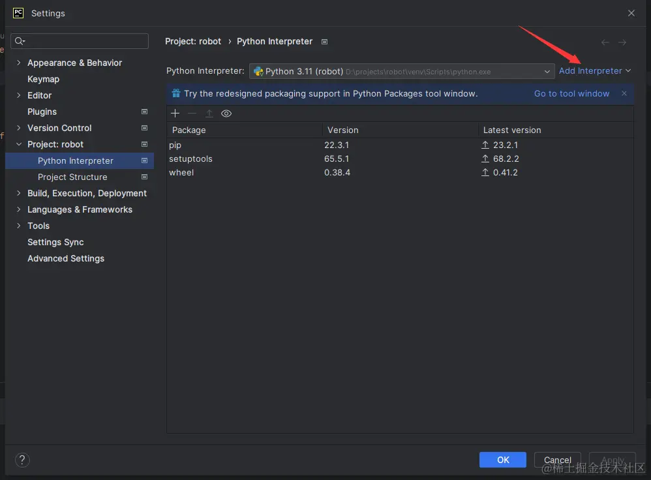Click the back navigation arrow
The height and width of the screenshot is (480, 651).
click(x=605, y=41)
